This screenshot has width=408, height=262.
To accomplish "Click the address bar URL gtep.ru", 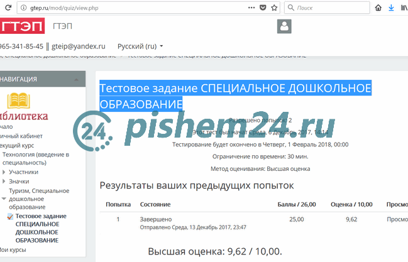I will pyautogui.click(x=60, y=8).
